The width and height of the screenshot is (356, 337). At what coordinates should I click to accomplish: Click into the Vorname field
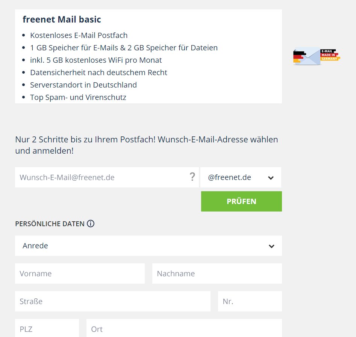(80, 274)
